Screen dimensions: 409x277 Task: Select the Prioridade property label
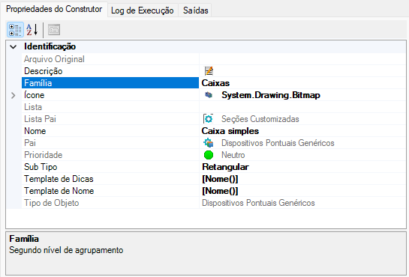tap(44, 155)
